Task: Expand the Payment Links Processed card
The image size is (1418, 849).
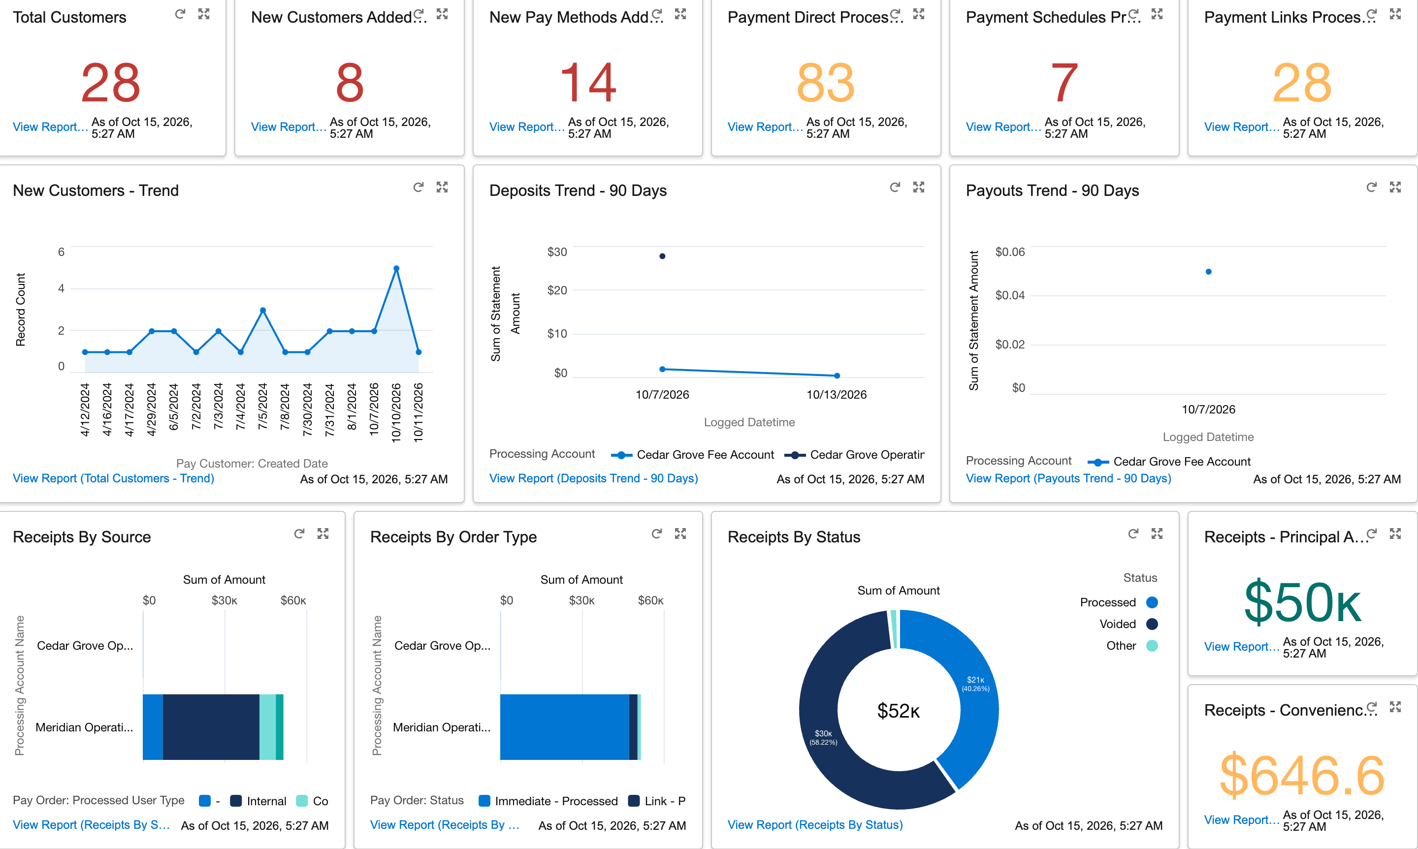Action: [1396, 14]
